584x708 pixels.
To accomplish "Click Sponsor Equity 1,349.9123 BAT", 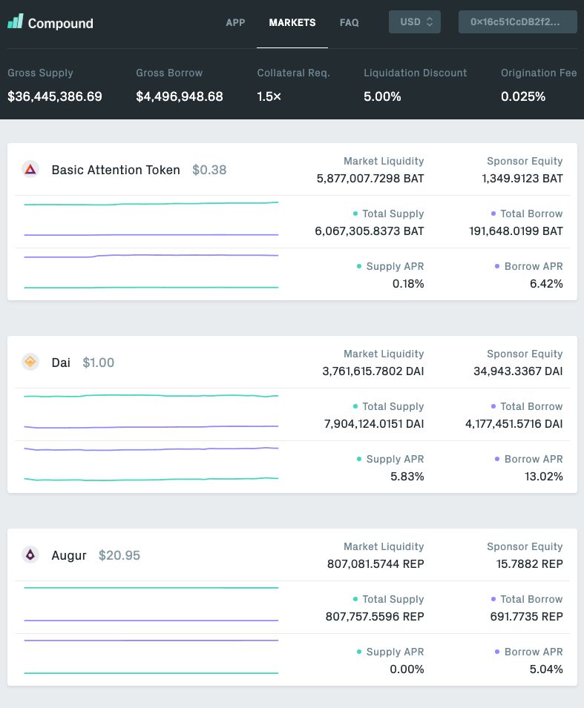I will coord(522,179).
